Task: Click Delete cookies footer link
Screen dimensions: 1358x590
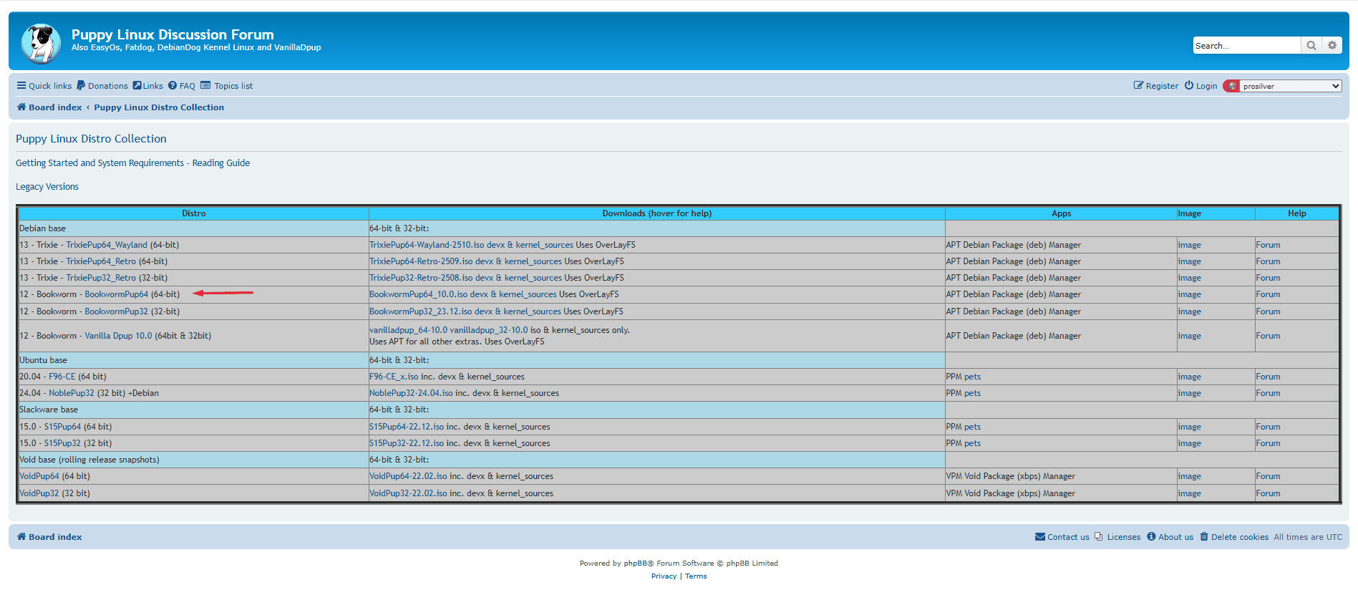Action: (1234, 537)
